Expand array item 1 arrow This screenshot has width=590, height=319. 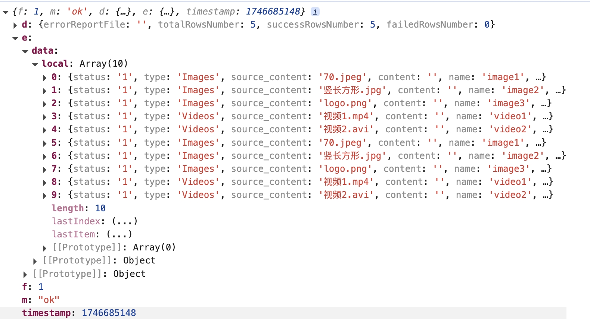pyautogui.click(x=45, y=91)
